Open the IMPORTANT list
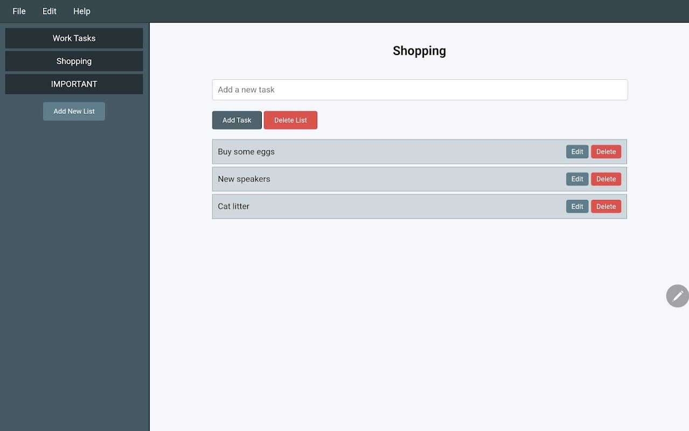Screen dimensions: 689x431 pyautogui.click(x=74, y=84)
